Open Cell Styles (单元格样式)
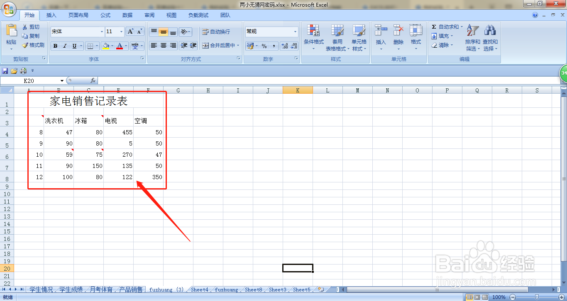The width and height of the screenshot is (567, 301). (359, 38)
